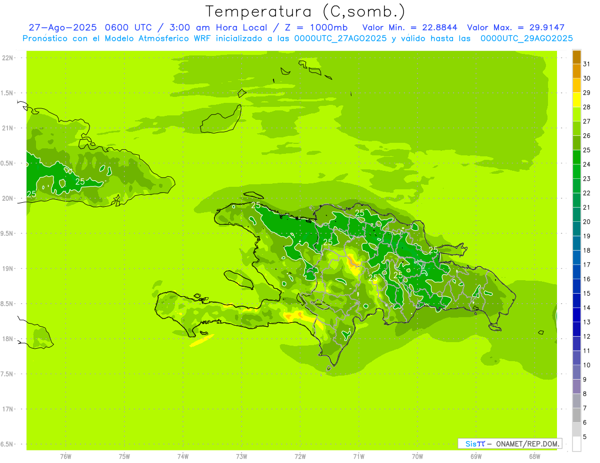Click the '17N' latitude axis label
Image resolution: width=600 pixels, height=463 pixels.
(8, 410)
